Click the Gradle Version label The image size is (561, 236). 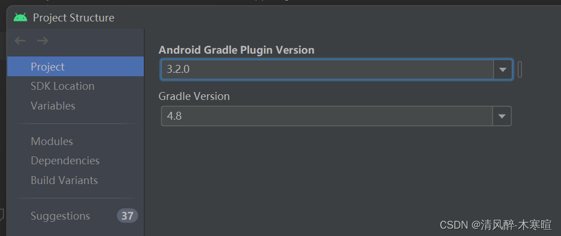(194, 96)
